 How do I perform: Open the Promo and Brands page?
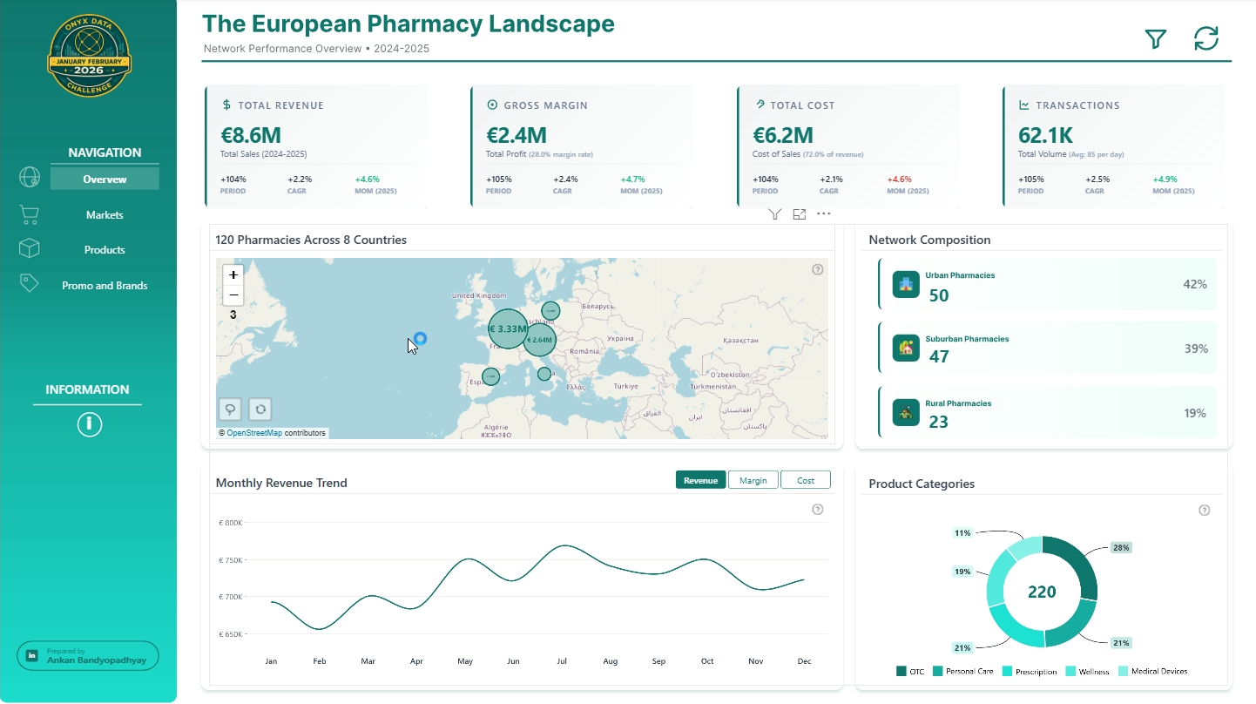point(104,284)
